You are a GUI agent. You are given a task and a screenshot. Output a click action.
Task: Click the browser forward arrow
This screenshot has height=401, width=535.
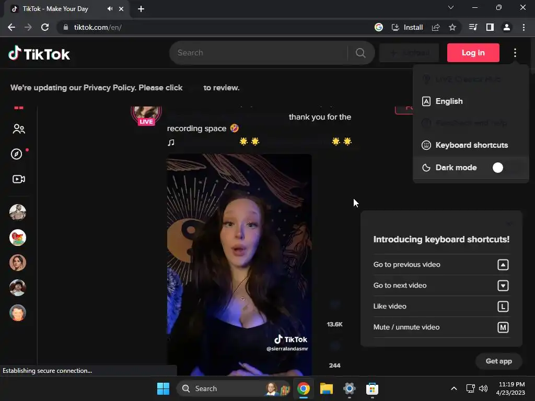click(x=28, y=27)
